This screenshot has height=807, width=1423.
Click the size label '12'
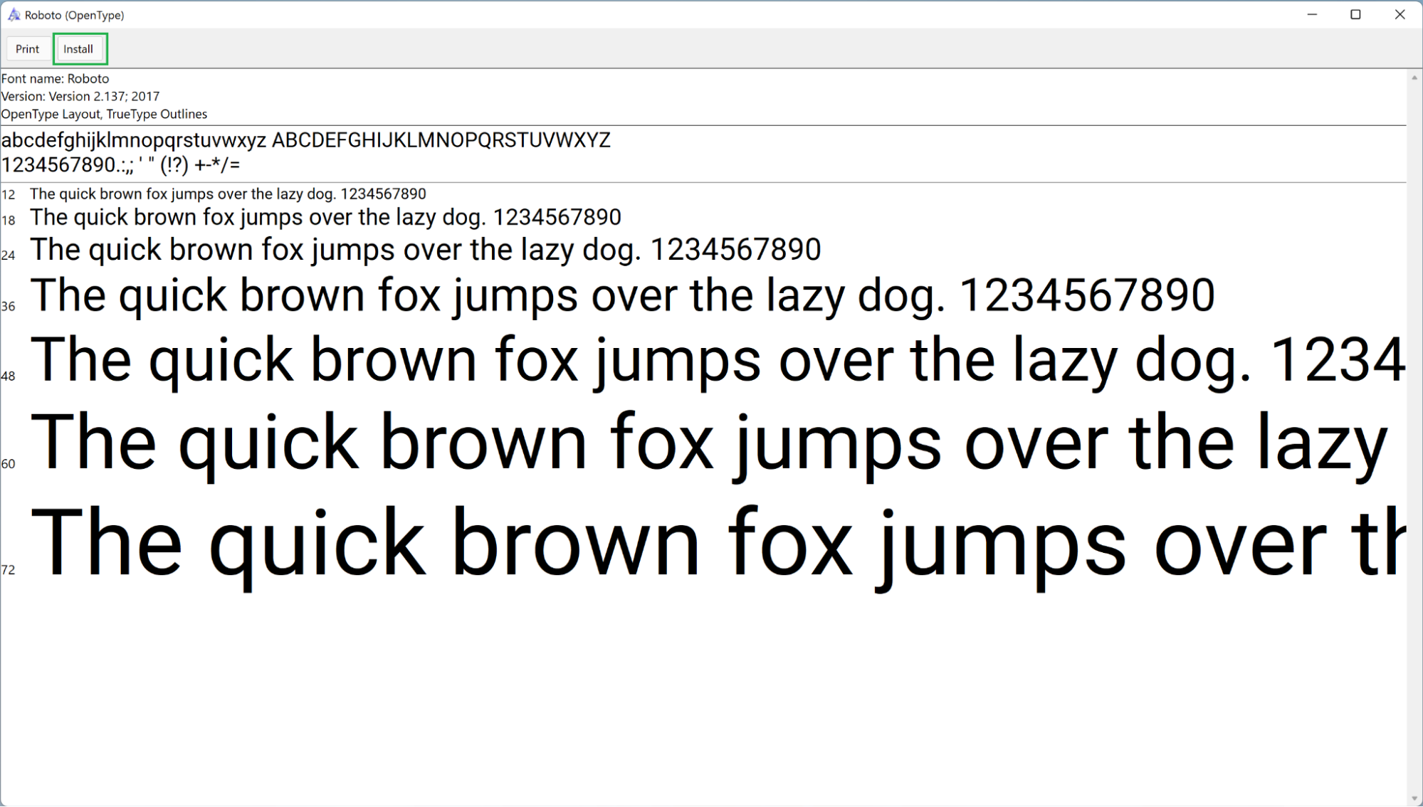click(x=9, y=195)
